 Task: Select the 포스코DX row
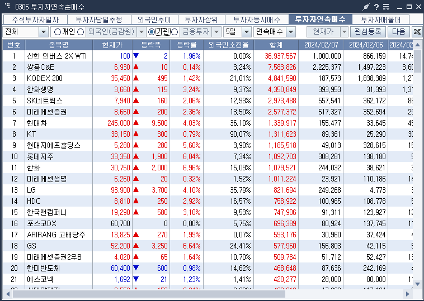[208, 224]
